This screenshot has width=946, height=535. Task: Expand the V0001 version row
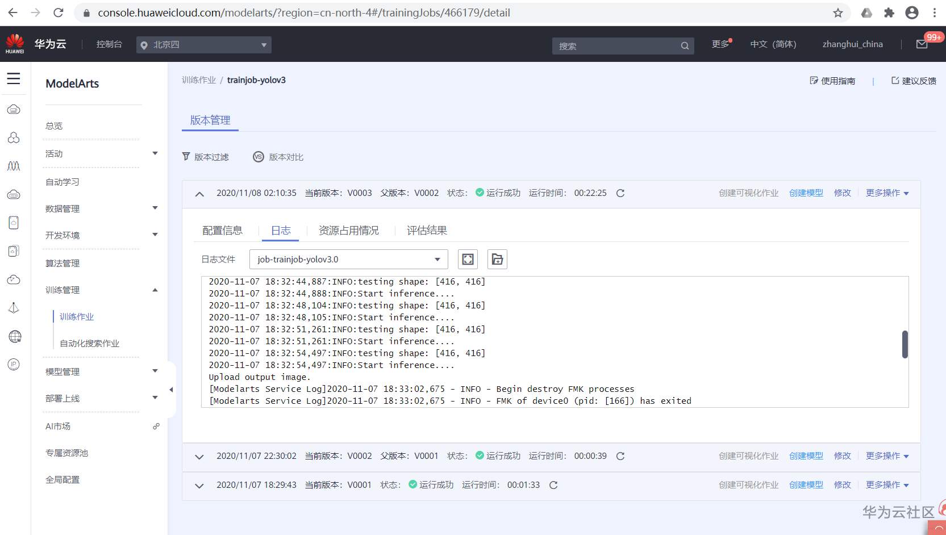[199, 486]
